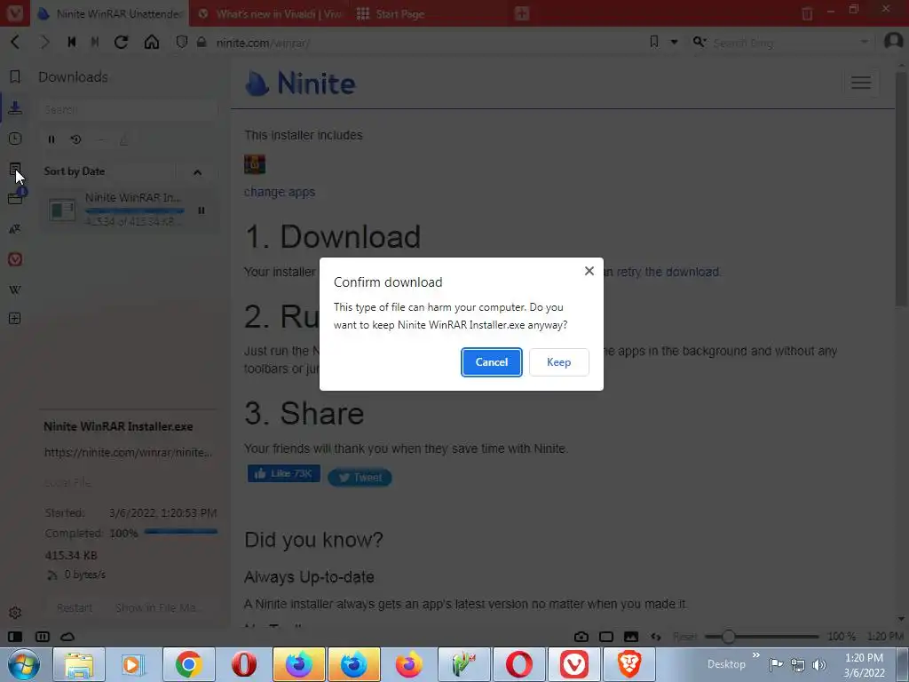Click the volume speaker tray icon

pyautogui.click(x=818, y=664)
